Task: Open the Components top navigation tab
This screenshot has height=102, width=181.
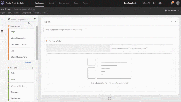Action: click(64, 3)
